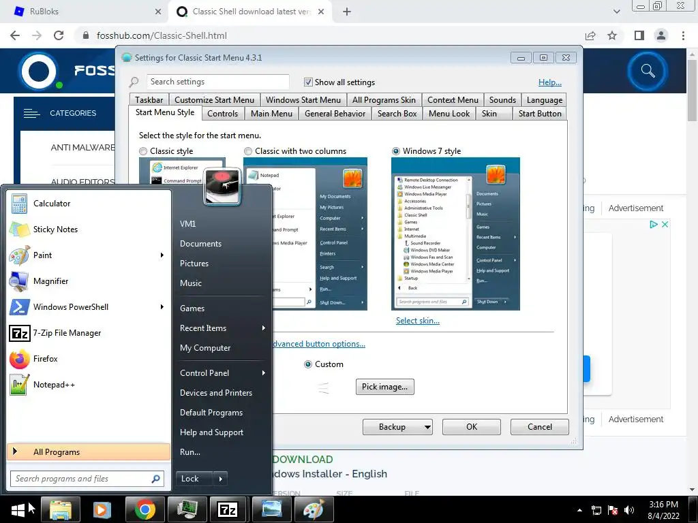698x523 pixels.
Task: Focus the Search programs and files box
Action: click(87, 479)
